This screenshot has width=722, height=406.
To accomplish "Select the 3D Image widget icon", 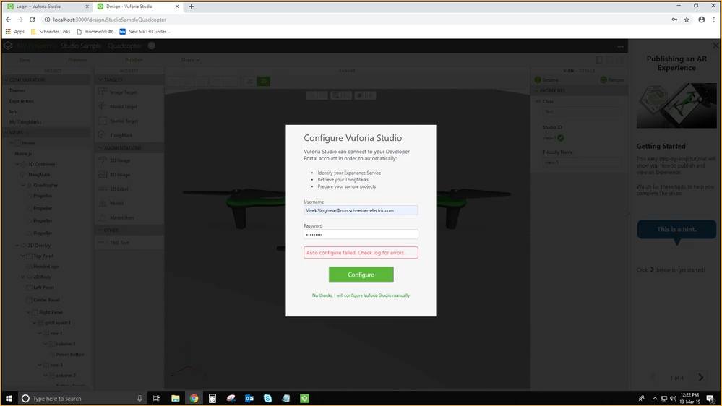I will tap(103, 174).
